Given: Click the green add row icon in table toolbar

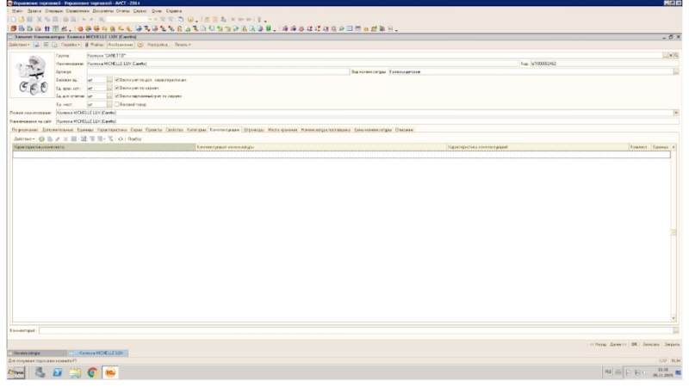Looking at the screenshot, I should coord(40,138).
